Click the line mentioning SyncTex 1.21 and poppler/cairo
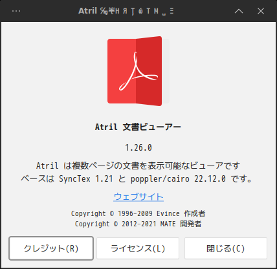Screen dimensions: 277x269 point(137,178)
